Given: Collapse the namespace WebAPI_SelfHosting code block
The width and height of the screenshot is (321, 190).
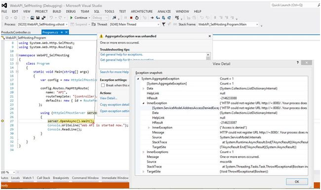Looking at the screenshot, I should pyautogui.click(x=17, y=55).
